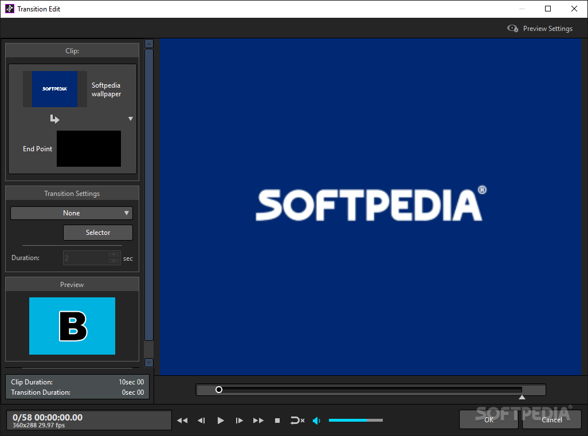Click the Clip: panel header
588x436 pixels.
point(72,50)
